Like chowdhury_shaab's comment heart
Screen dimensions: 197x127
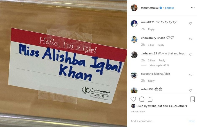coord(191,39)
